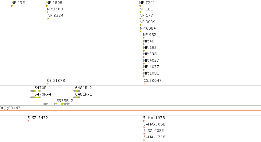Select the NP:6084 label text
Screen dimensions: 261x142
148,28
